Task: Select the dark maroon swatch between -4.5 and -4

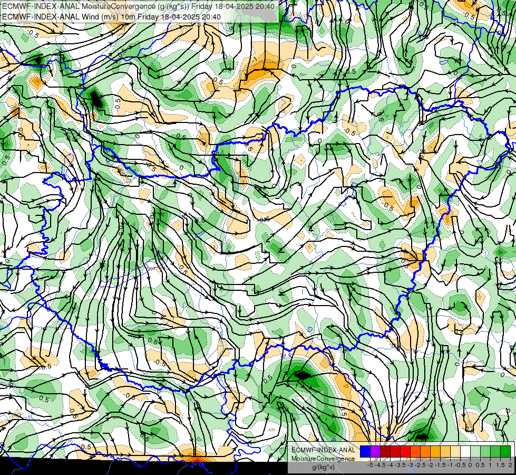Action: (x=385, y=452)
